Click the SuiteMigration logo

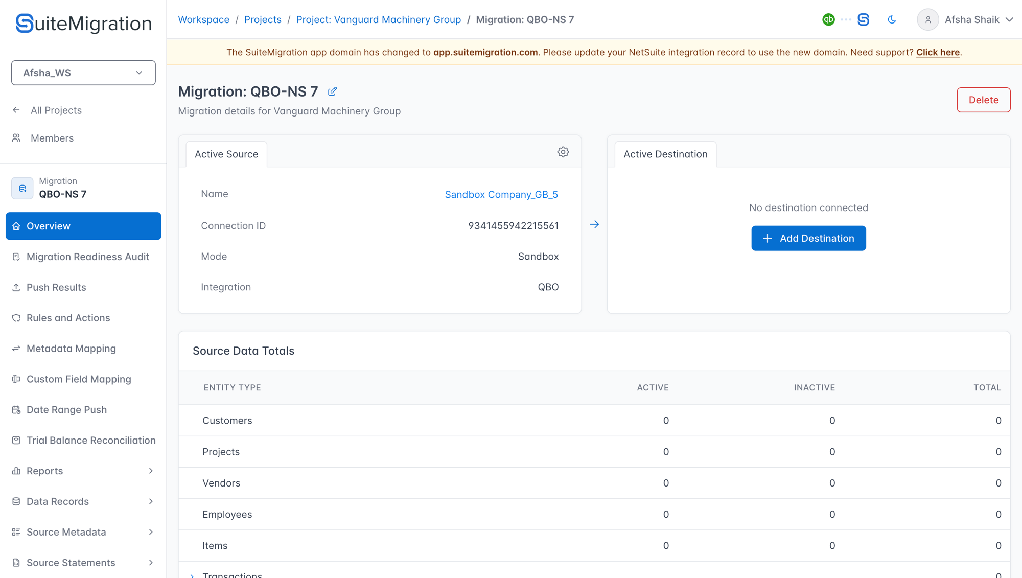click(x=83, y=24)
